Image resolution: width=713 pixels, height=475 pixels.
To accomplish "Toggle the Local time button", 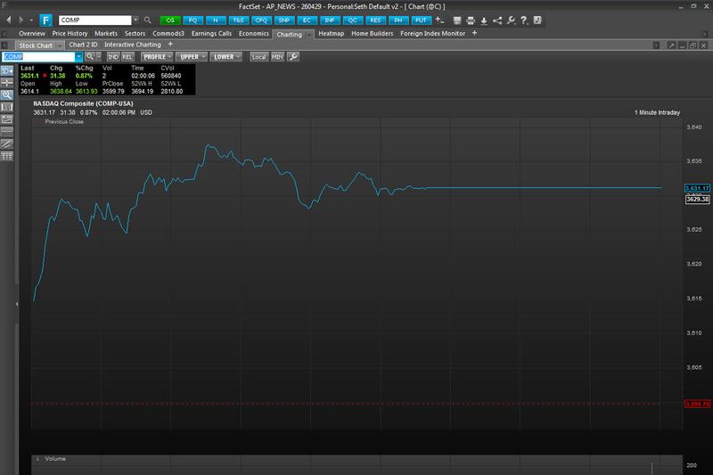I will (258, 56).
